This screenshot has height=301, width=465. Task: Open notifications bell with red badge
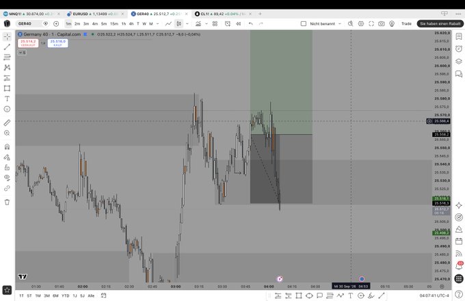(459, 266)
